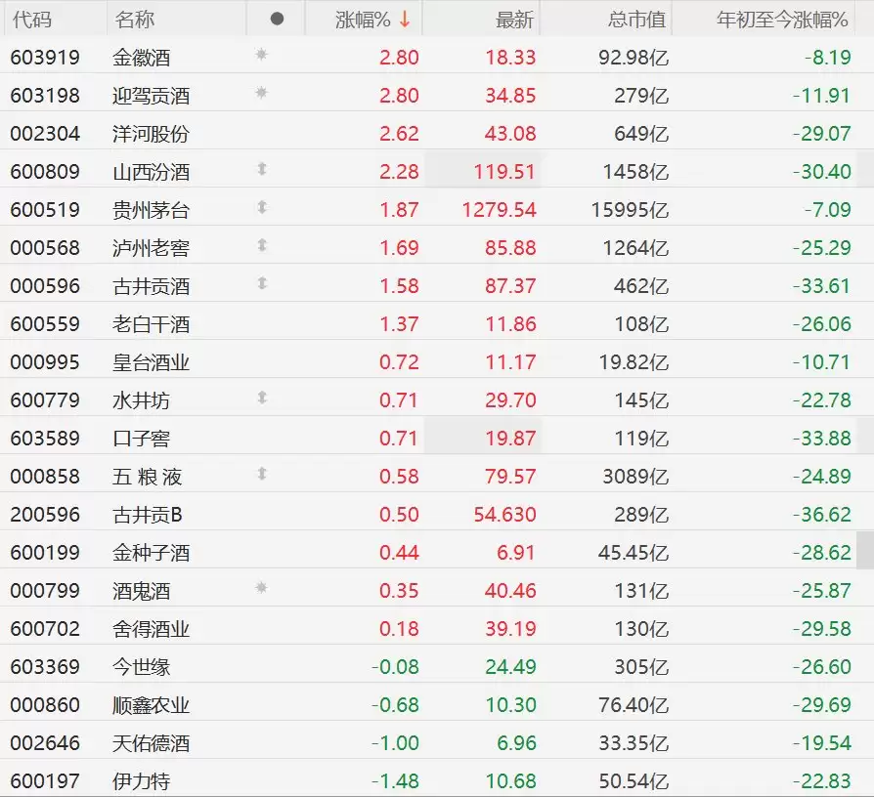Click the arrow marker icon in 水井坊 row

[x=262, y=398]
